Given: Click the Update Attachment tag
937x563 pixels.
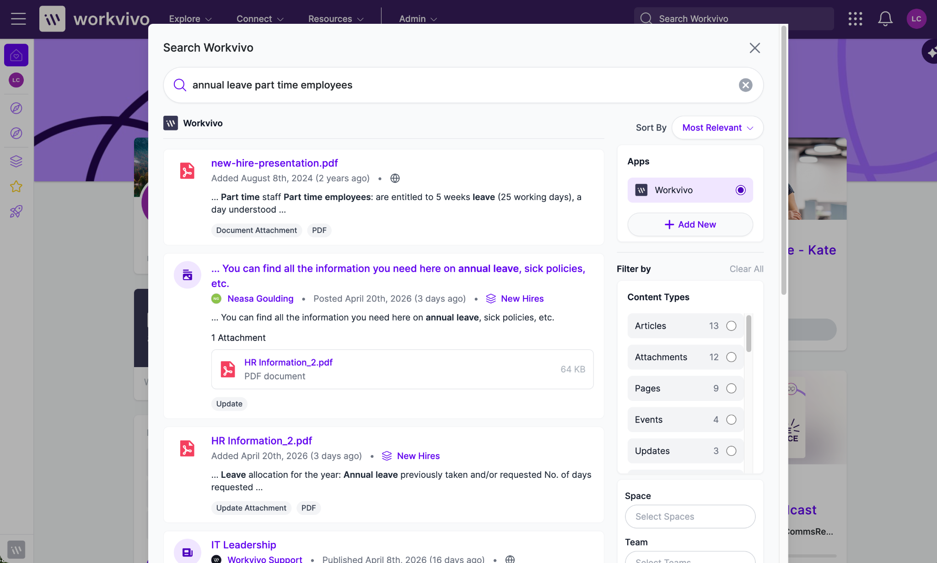Looking at the screenshot, I should coord(251,508).
